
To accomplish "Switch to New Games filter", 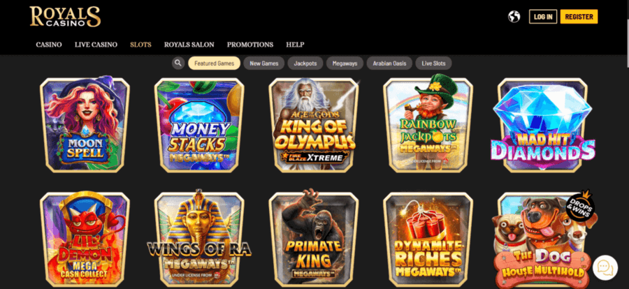I will click(264, 64).
